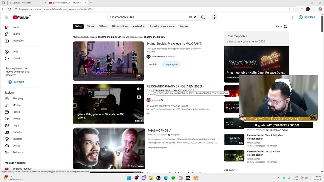Select the Não assistidos filter chip
This screenshot has height=182, width=324.
(x=120, y=26)
